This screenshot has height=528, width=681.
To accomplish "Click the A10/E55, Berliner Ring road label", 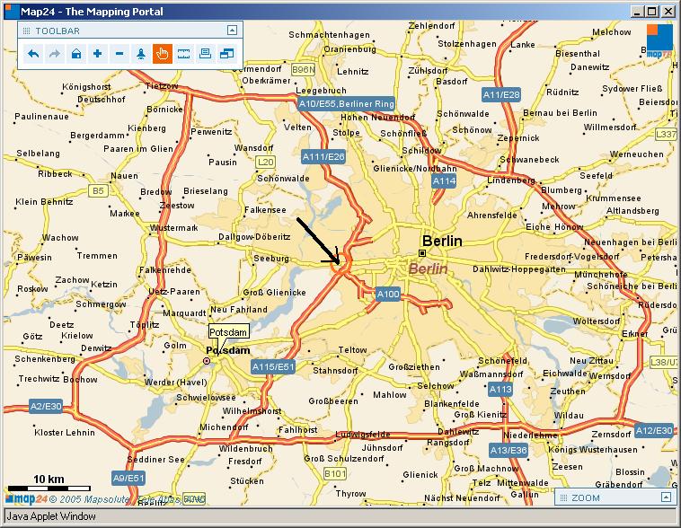I will coord(346,104).
